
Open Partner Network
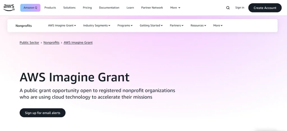tap(152, 8)
